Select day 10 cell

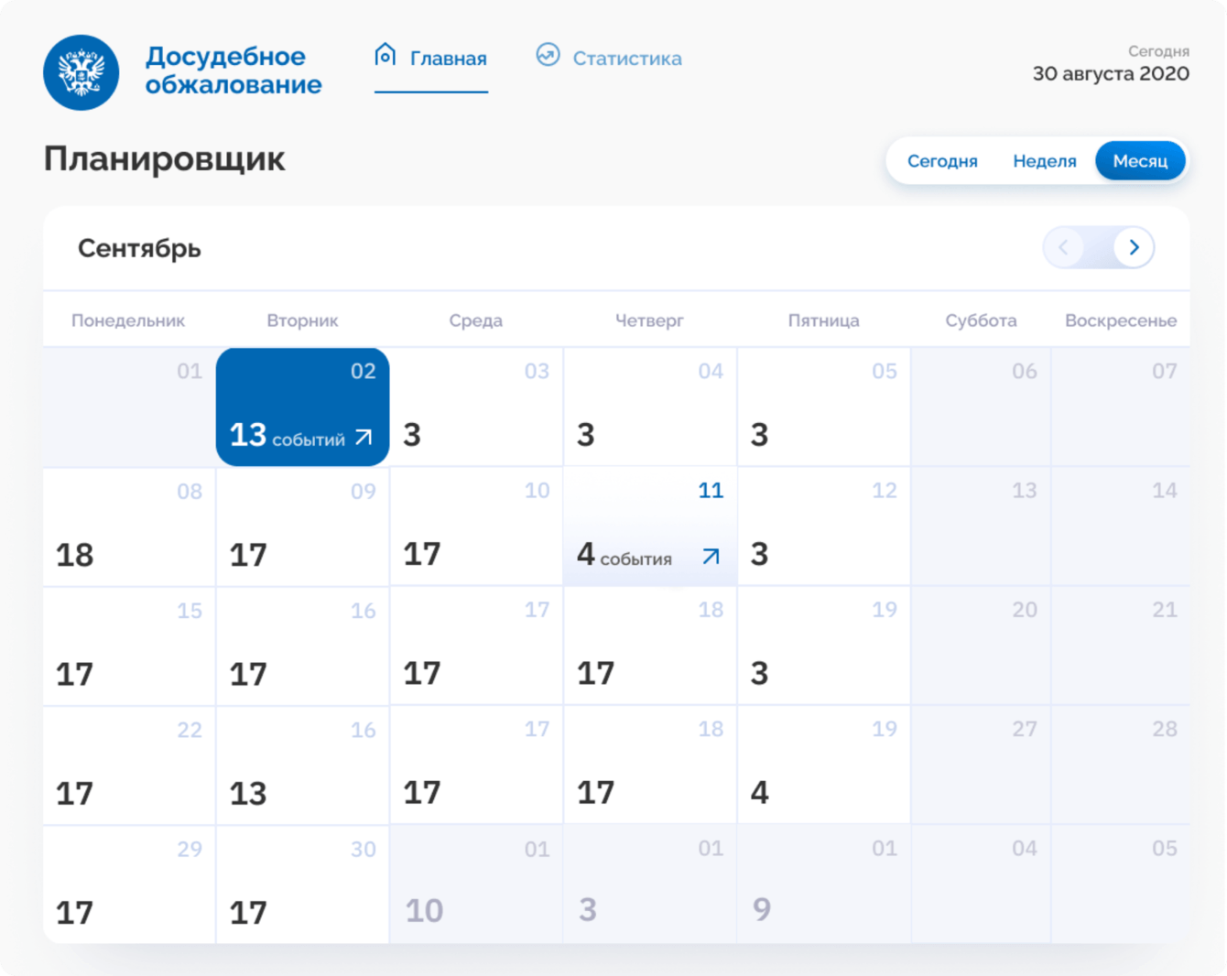(x=476, y=526)
